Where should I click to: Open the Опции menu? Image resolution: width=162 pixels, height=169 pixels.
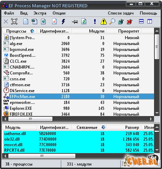[x=59, y=13]
